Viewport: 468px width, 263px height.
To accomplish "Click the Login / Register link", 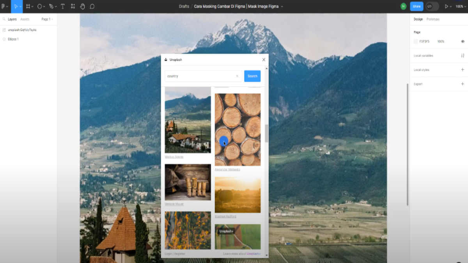I will (175, 254).
